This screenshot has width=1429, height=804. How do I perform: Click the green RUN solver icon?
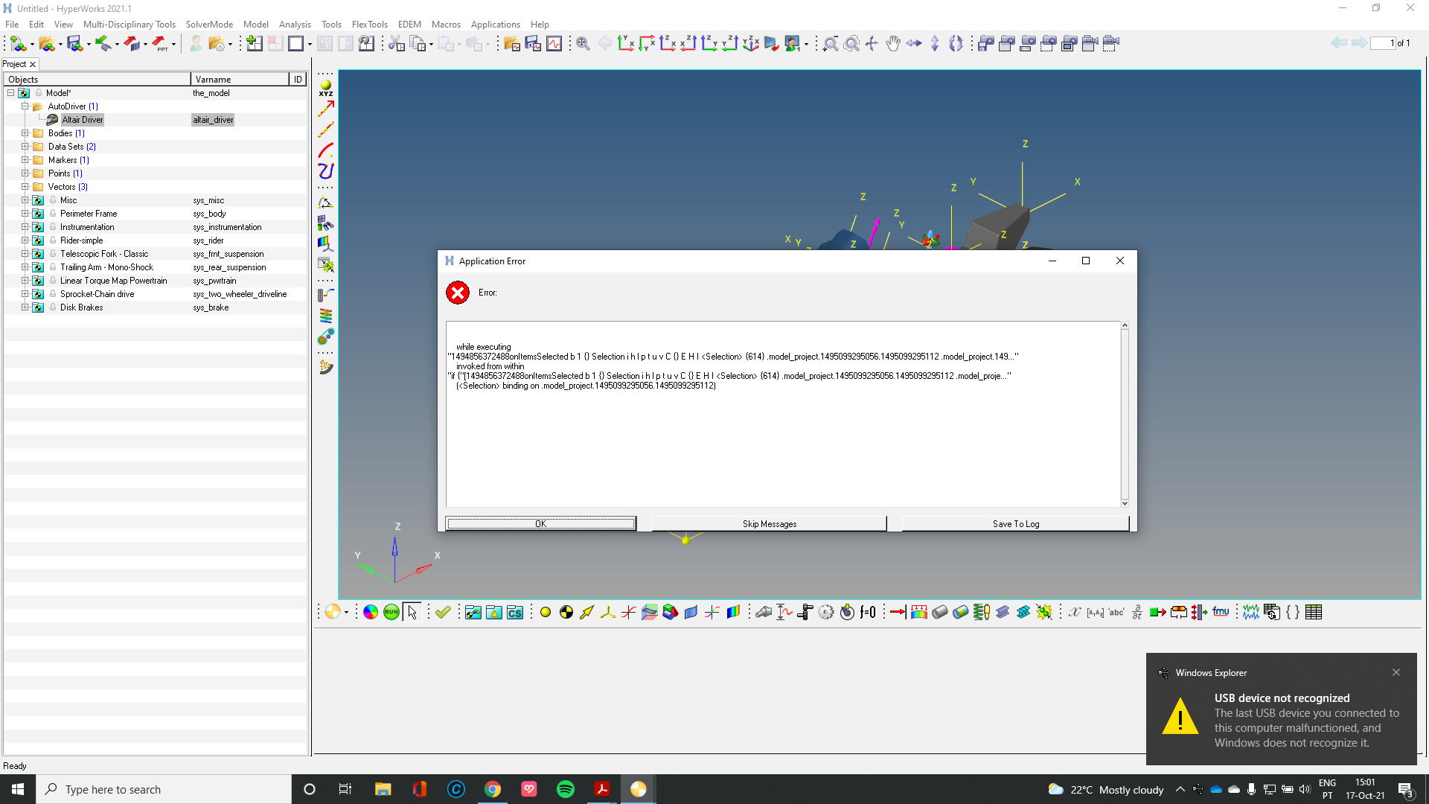coord(391,612)
